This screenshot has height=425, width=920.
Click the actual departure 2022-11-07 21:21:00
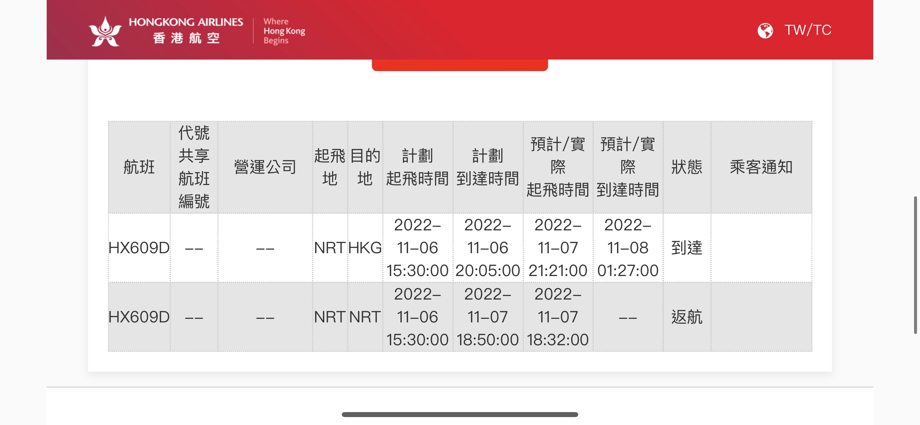(557, 248)
